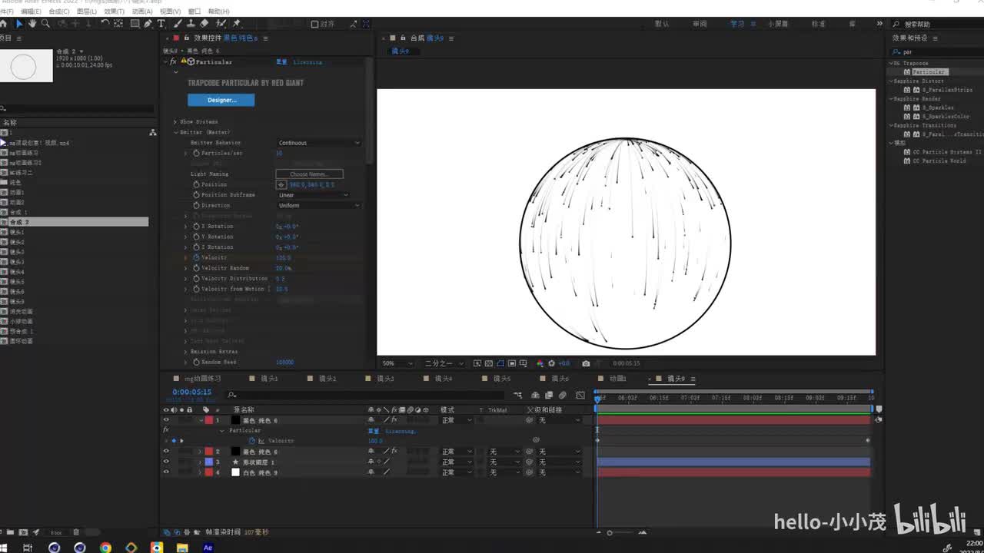This screenshot has height=553, width=984.
Task: Toggle the lock on composition viewer panel
Action: [x=403, y=38]
